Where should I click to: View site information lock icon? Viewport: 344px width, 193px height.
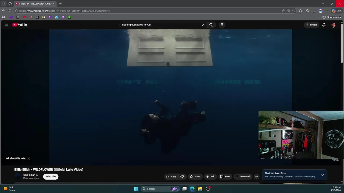coord(16,11)
